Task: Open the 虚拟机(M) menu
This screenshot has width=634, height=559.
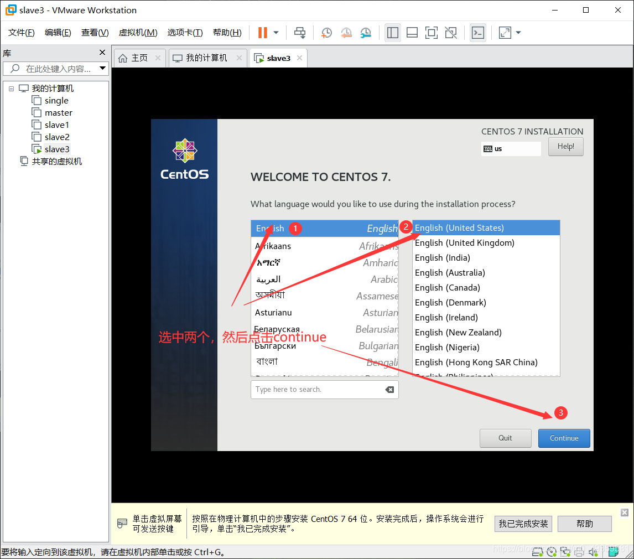Action: (138, 32)
